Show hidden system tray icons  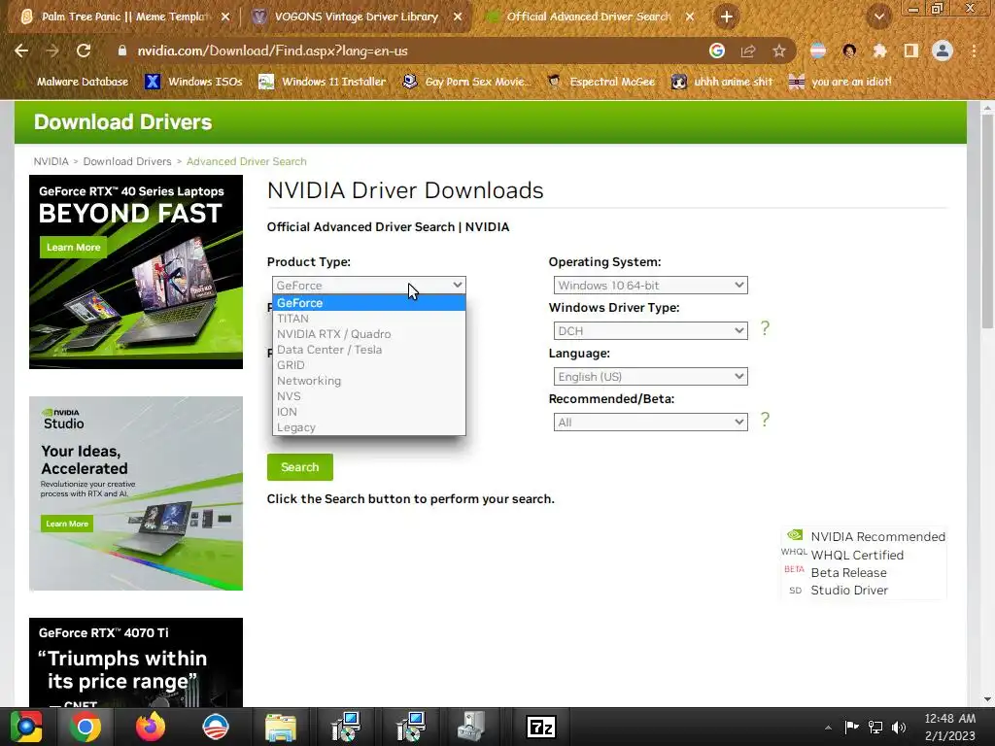coord(828,728)
